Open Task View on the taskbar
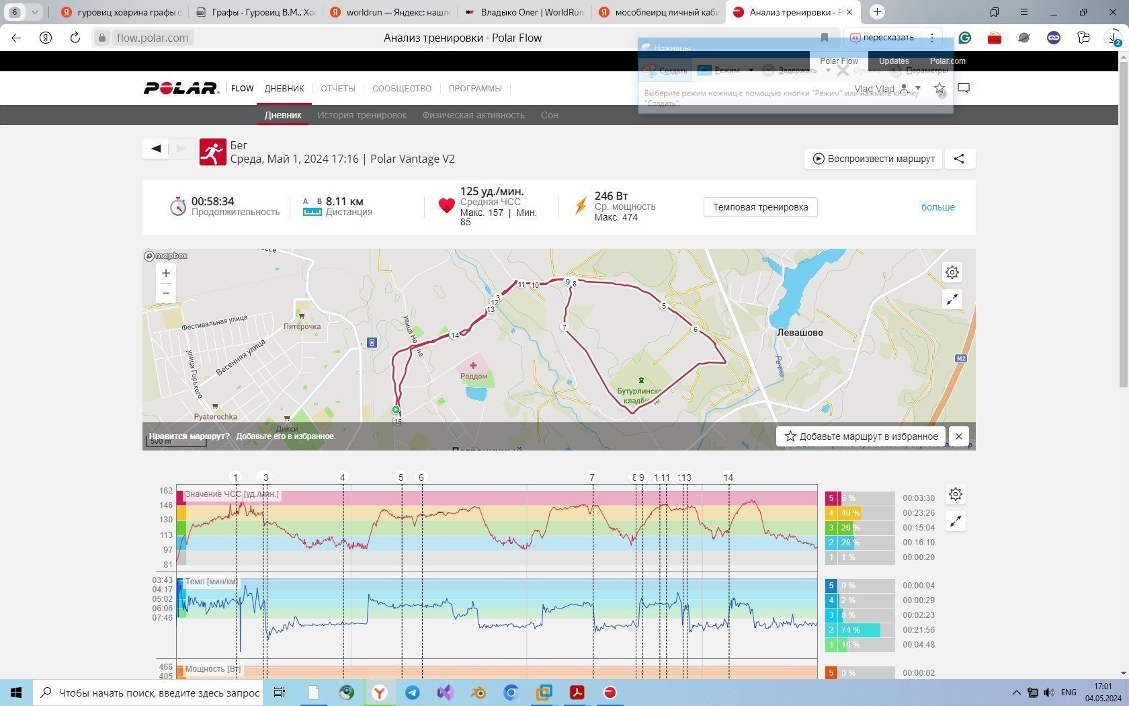 pos(280,693)
